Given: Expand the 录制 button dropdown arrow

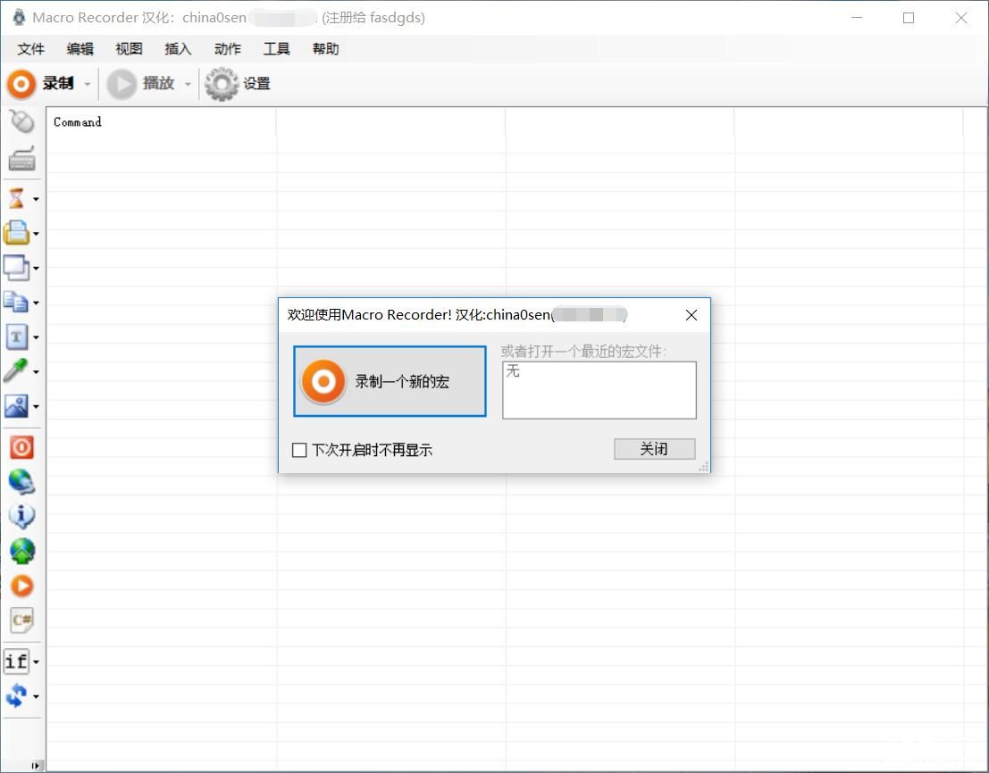Looking at the screenshot, I should point(88,84).
